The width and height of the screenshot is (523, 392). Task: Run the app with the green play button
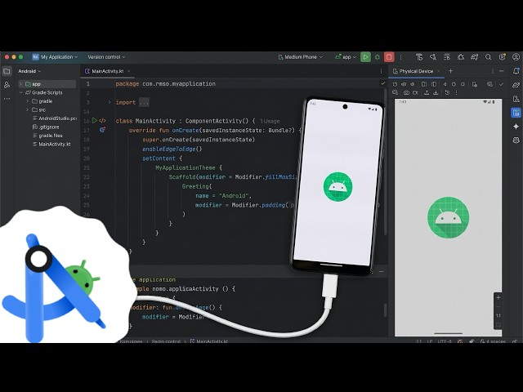point(365,57)
